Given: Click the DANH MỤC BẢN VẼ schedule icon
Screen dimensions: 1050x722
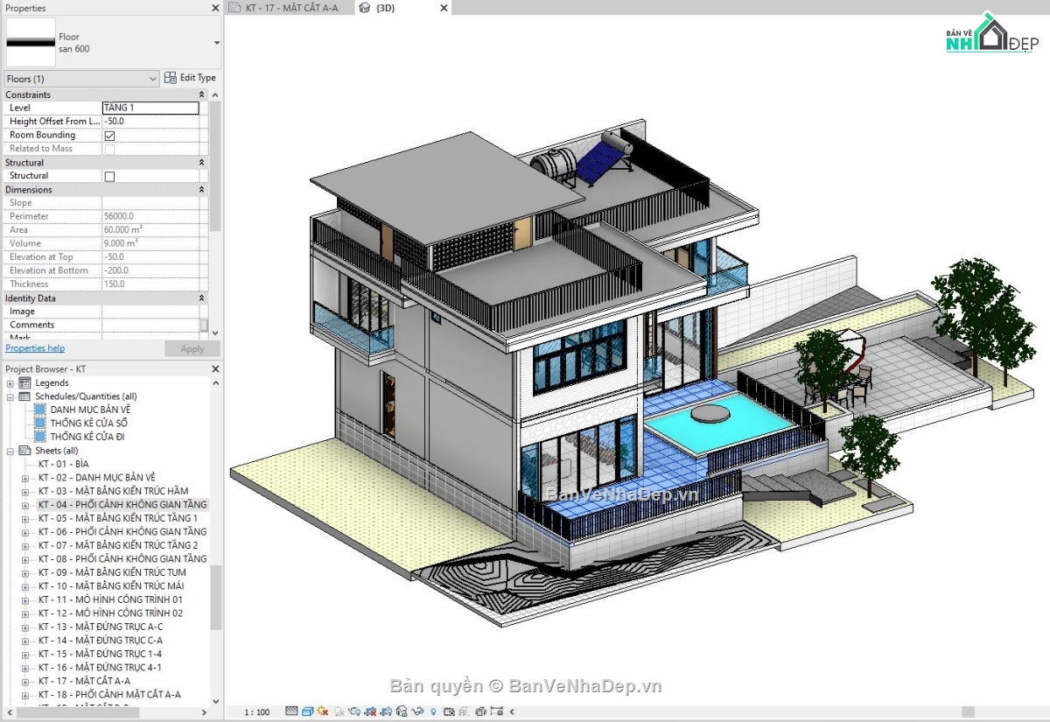Looking at the screenshot, I should 39,410.
